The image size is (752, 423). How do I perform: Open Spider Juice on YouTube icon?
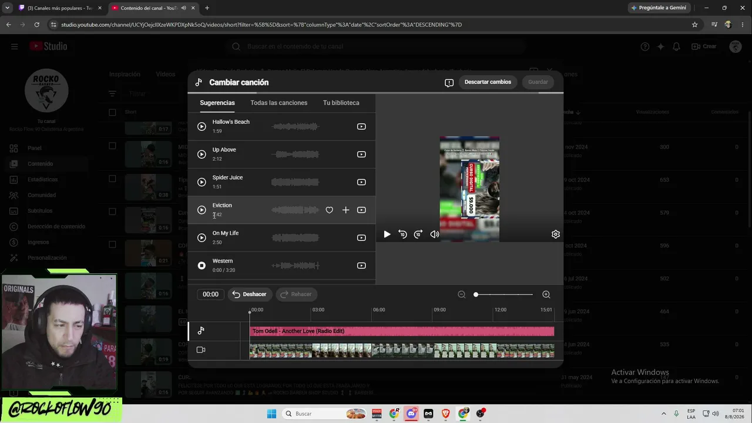[361, 182]
